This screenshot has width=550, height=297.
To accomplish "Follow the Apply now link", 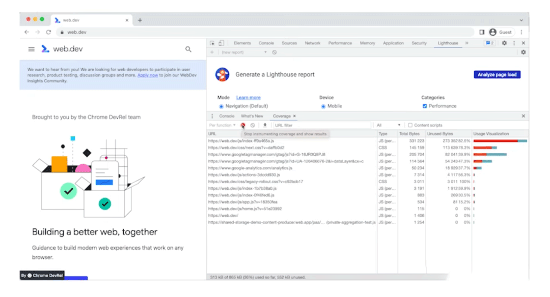I will pyautogui.click(x=148, y=75).
